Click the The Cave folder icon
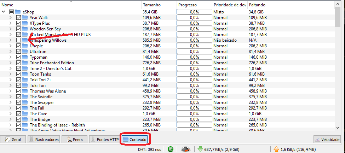Screen dimensions: 345x153 pyautogui.click(x=25, y=114)
